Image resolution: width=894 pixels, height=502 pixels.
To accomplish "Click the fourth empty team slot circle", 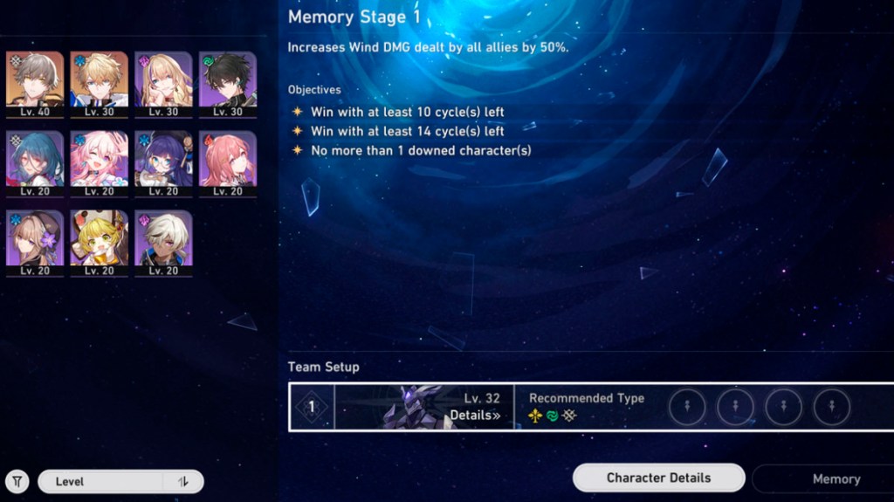I will [832, 407].
